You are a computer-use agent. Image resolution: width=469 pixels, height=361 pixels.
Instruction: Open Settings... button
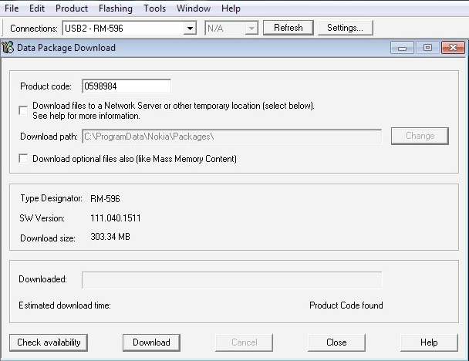tap(345, 28)
